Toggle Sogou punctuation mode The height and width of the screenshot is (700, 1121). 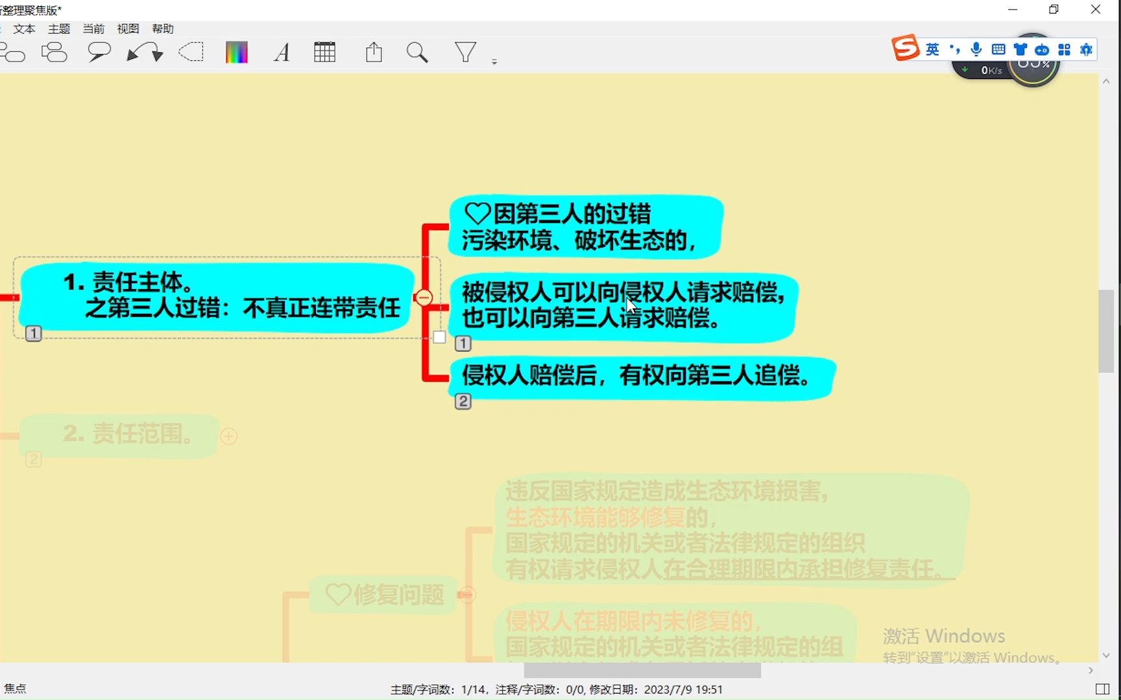[x=954, y=49]
